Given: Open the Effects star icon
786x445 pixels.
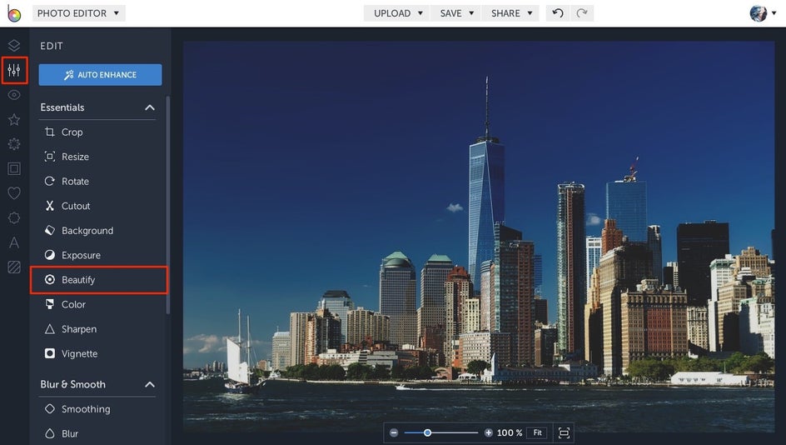Looking at the screenshot, I should click(14, 119).
